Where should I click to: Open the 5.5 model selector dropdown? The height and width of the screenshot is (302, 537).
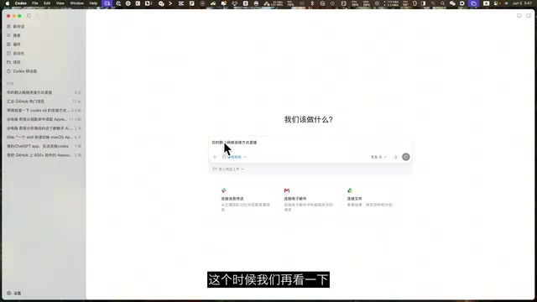click(378, 157)
